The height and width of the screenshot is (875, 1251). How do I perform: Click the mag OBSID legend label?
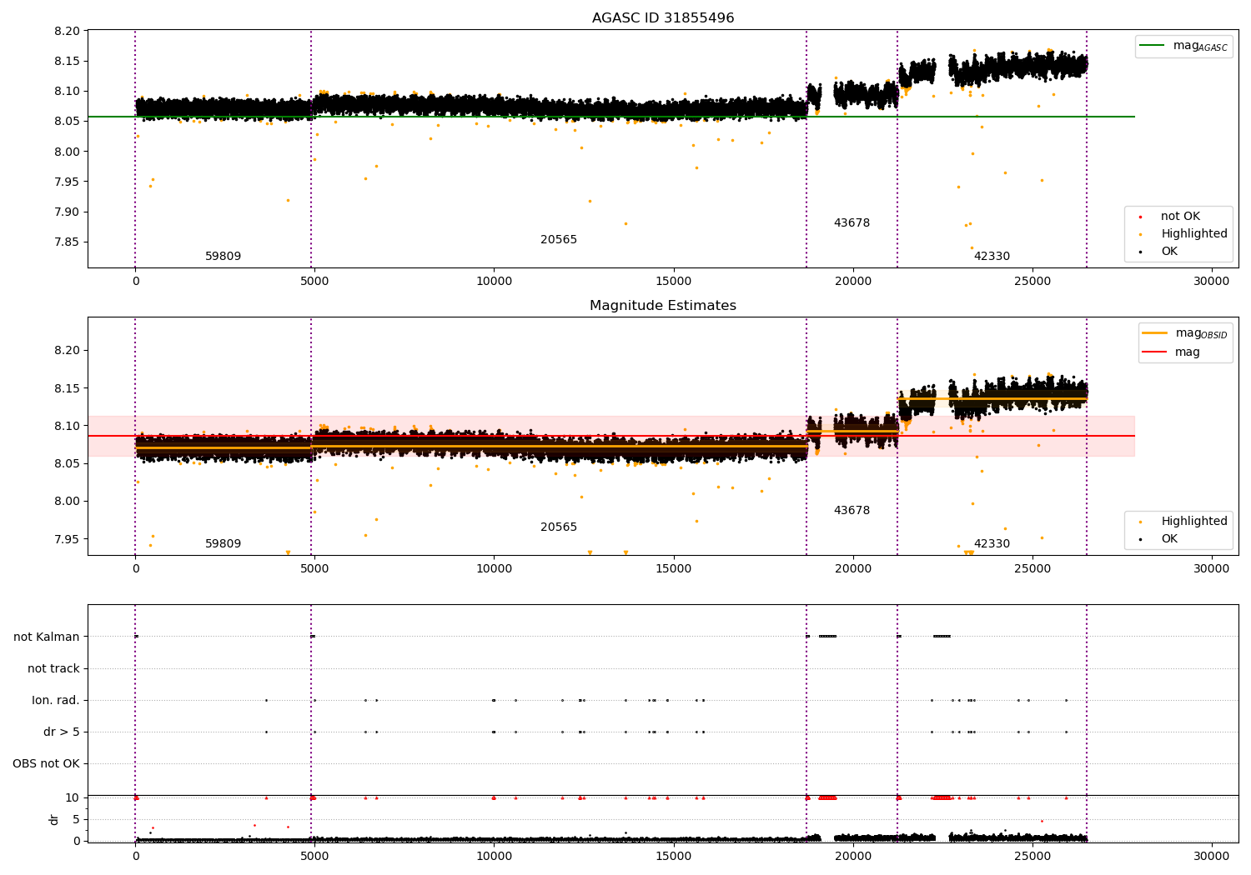point(1202,333)
